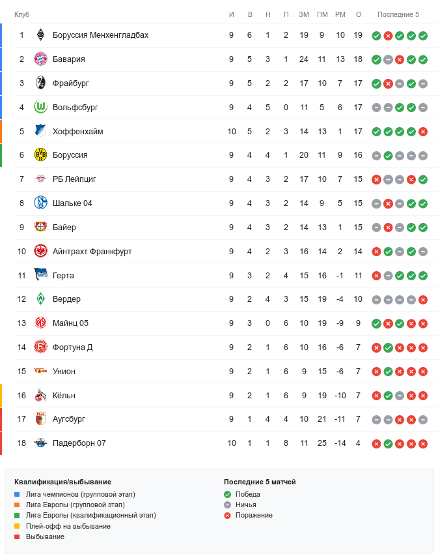This screenshot has width=438, height=558.
Task: Click the Последние 5 column header
Action: click(398, 14)
